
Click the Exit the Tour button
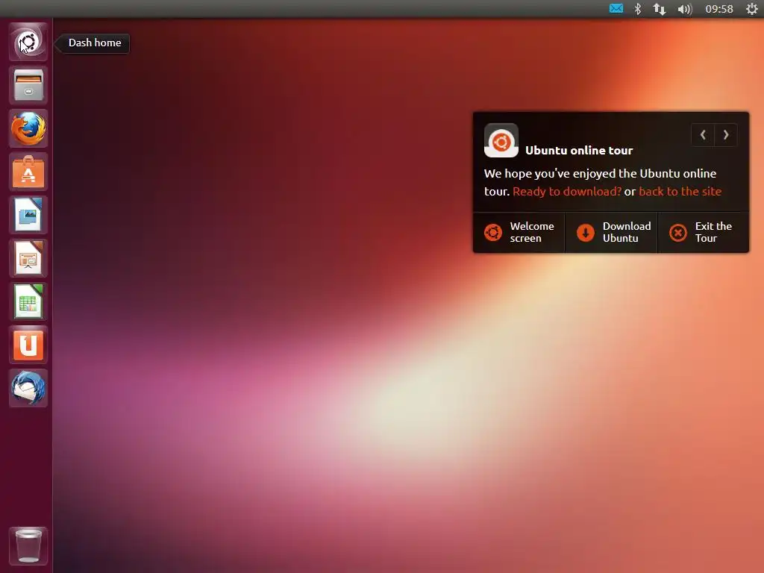coord(704,233)
